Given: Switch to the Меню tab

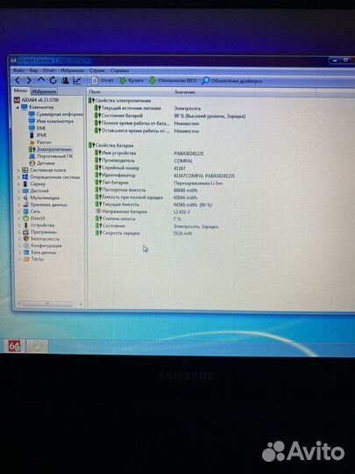Looking at the screenshot, I should tap(20, 90).
